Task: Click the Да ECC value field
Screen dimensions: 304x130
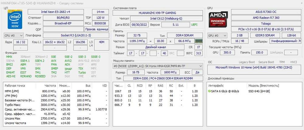Action: click(197, 72)
